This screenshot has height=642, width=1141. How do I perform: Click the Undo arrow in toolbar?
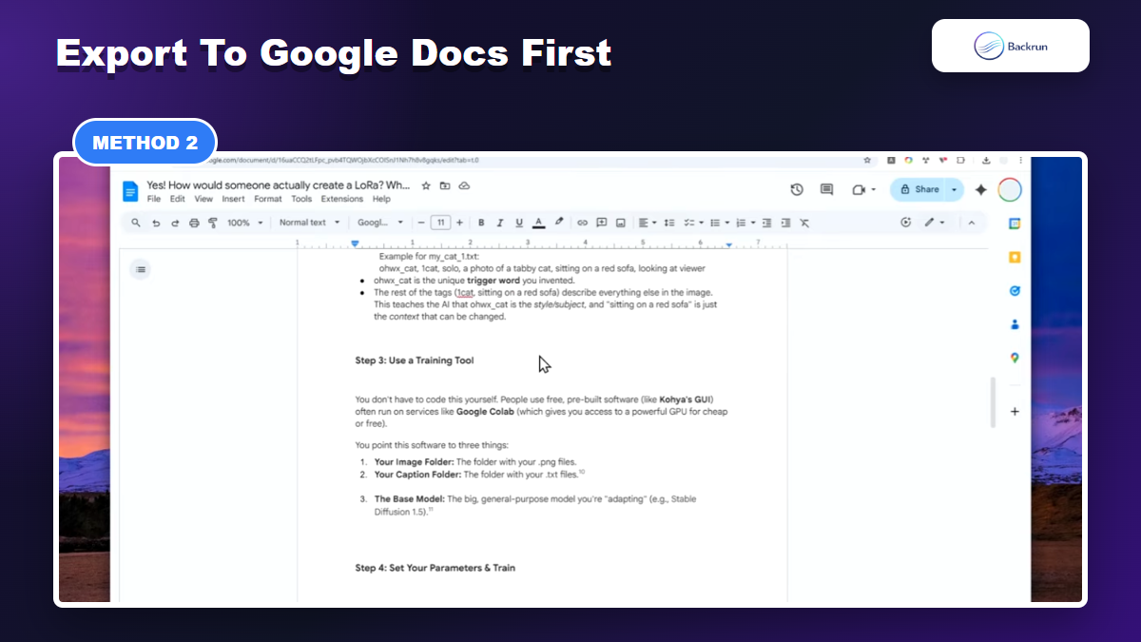coord(155,223)
